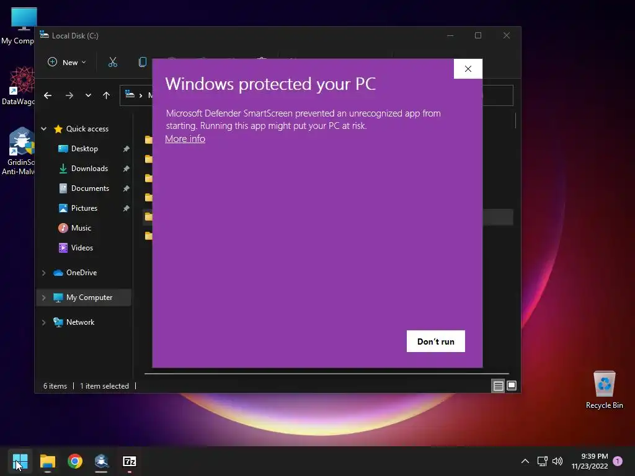Select OneDrive in sidebar

point(81,273)
